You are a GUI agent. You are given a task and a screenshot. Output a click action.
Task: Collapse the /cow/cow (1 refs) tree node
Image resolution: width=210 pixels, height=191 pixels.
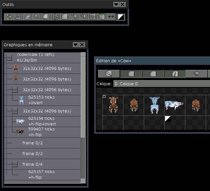pyautogui.click(x=9, y=57)
